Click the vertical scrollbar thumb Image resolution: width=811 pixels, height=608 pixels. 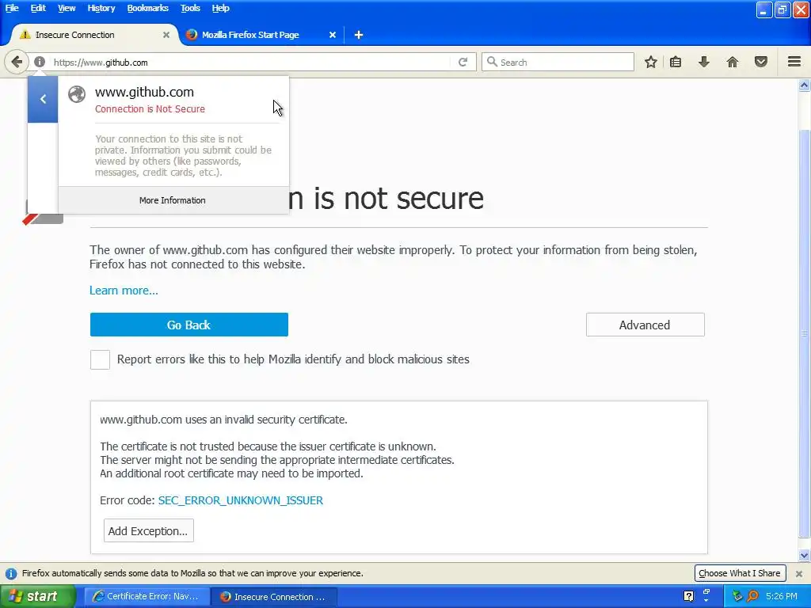point(805,334)
